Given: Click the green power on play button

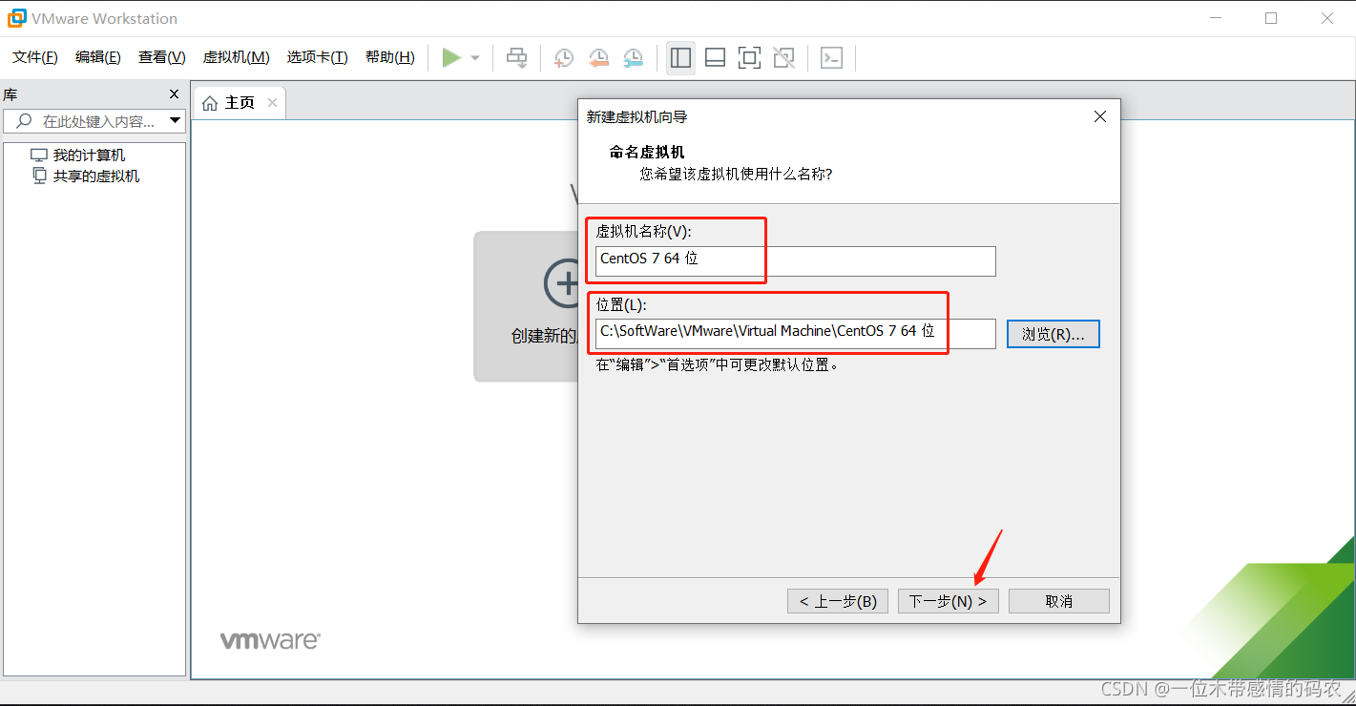Looking at the screenshot, I should 451,58.
